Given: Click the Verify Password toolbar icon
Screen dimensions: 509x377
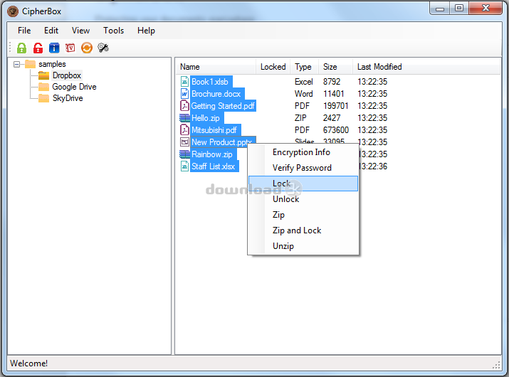Looking at the screenshot, I should click(x=70, y=48).
